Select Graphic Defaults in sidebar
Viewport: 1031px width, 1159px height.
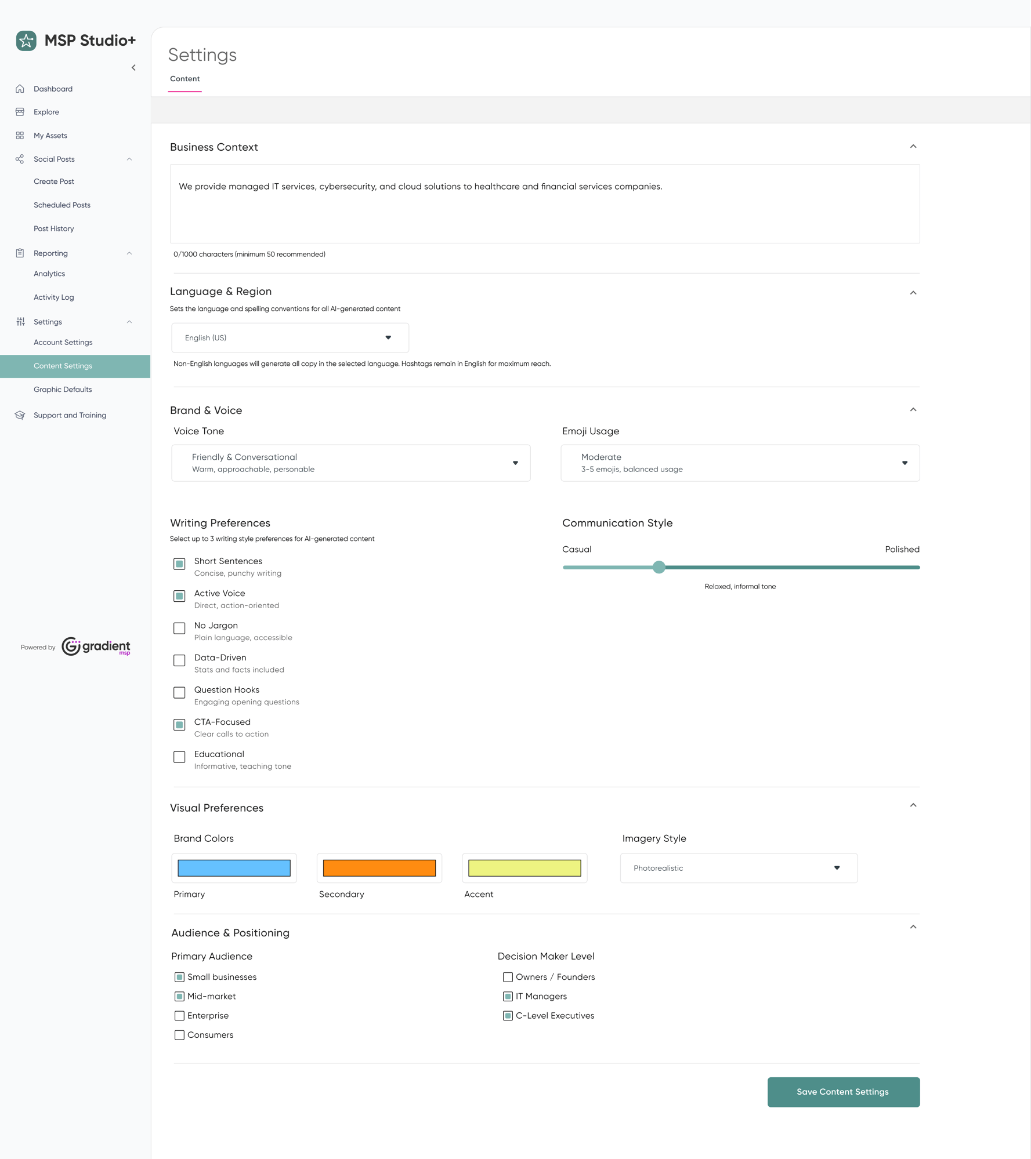(x=62, y=389)
